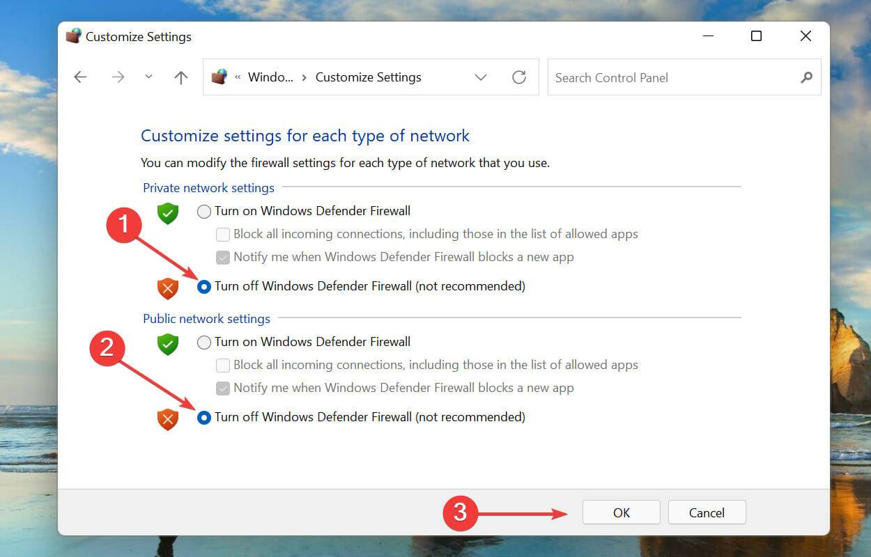Check Block all incoming connections for private network
Screen dimensions: 871x557
223,234
